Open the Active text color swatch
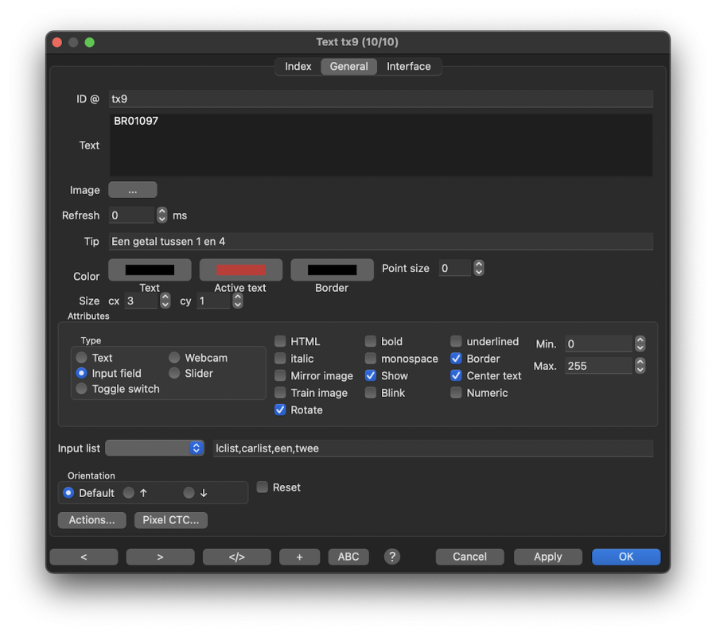This screenshot has height=633, width=716. pyautogui.click(x=240, y=270)
